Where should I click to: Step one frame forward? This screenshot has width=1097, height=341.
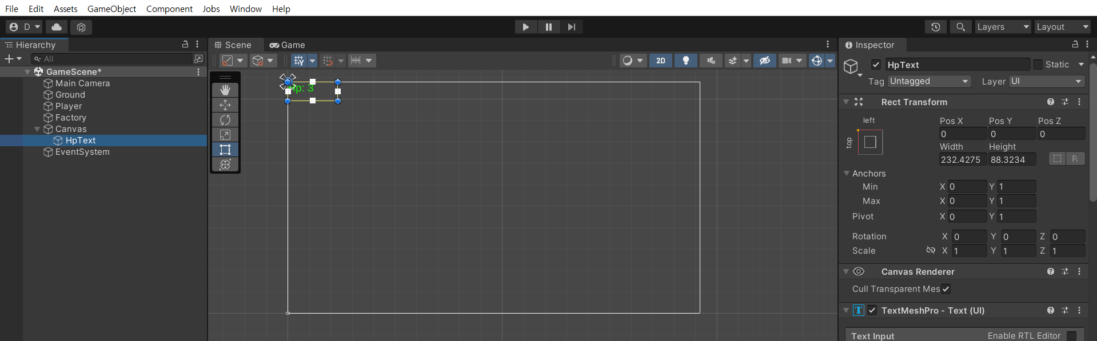pos(571,27)
